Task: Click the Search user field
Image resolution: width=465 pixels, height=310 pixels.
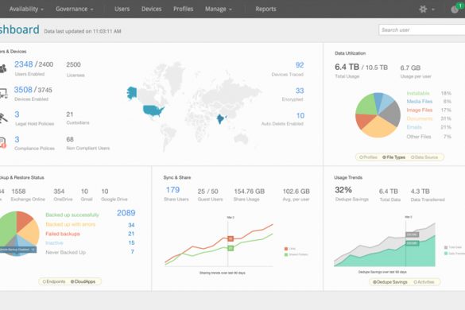Action: 422,30
